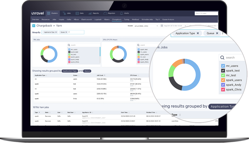Viewport: 249px width, 143px height.
Task: Uncheck spark_test in the unmagnified 19k Jobs legend
Action: (69, 52)
